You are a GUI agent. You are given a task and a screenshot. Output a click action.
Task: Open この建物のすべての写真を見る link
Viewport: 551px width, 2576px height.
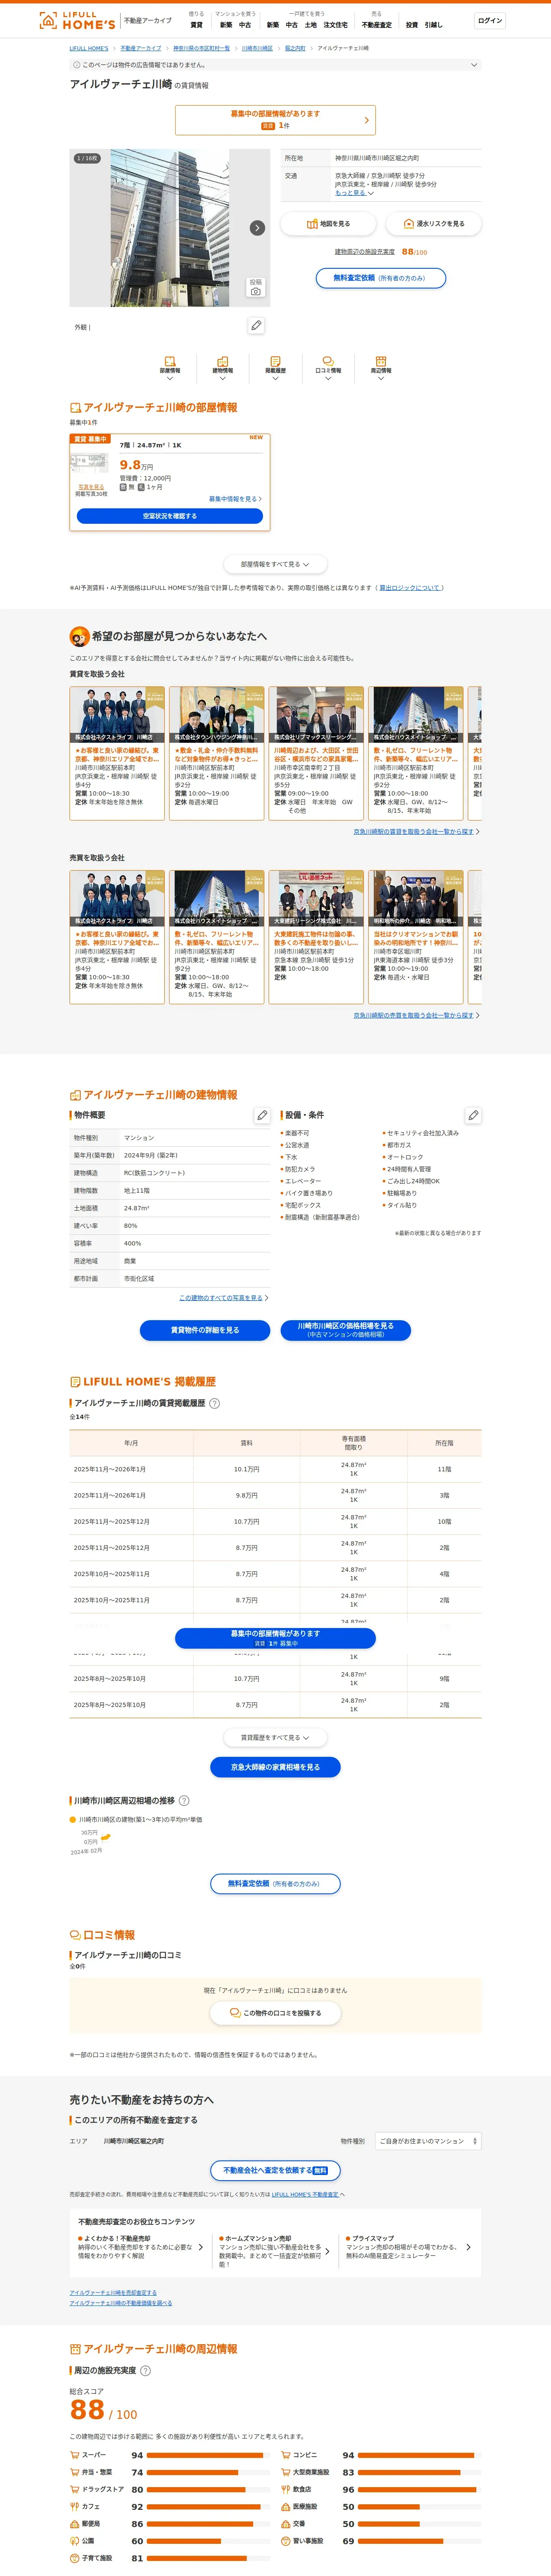[221, 1298]
